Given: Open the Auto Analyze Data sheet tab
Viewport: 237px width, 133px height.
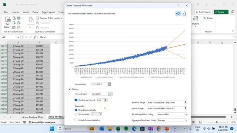Looking at the screenshot, I should pos(33,117).
